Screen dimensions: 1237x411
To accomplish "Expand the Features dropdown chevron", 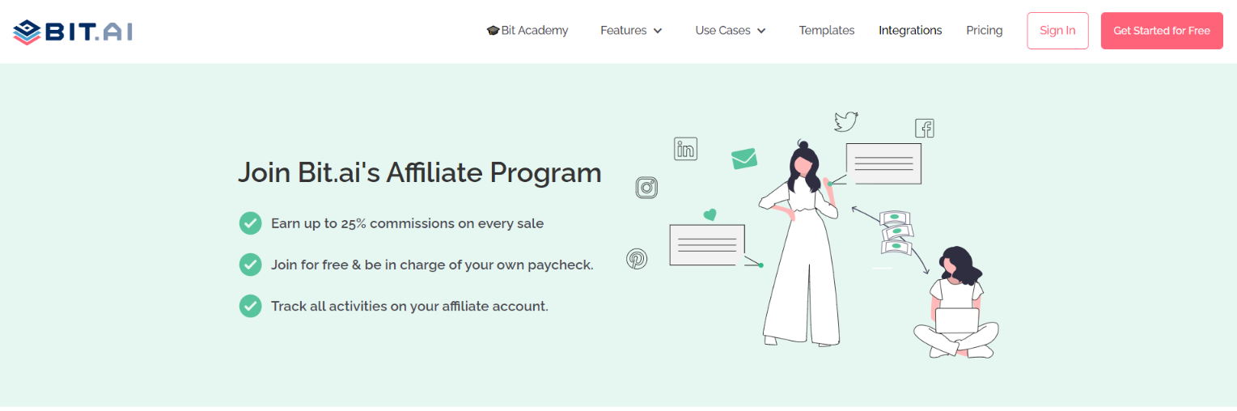I will coord(658,31).
